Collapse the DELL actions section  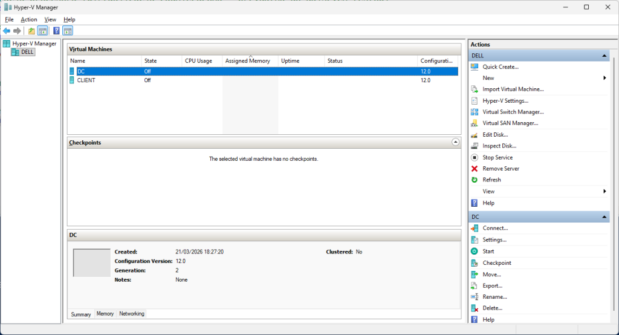[604, 56]
